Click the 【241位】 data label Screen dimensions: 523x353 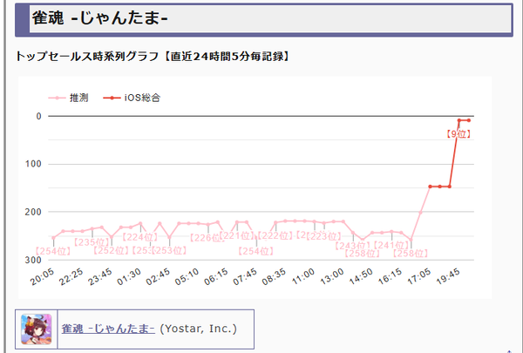[x=391, y=245]
